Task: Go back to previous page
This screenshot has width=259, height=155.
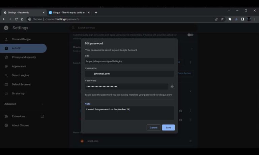Action: tap(4, 19)
